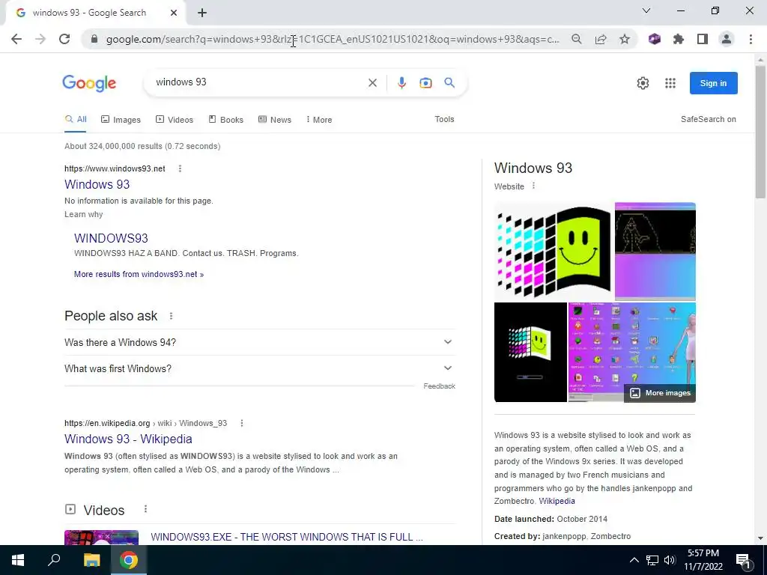The width and height of the screenshot is (767, 575).
Task: Open the Wikipedia link in knowledge panel
Action: (x=557, y=501)
